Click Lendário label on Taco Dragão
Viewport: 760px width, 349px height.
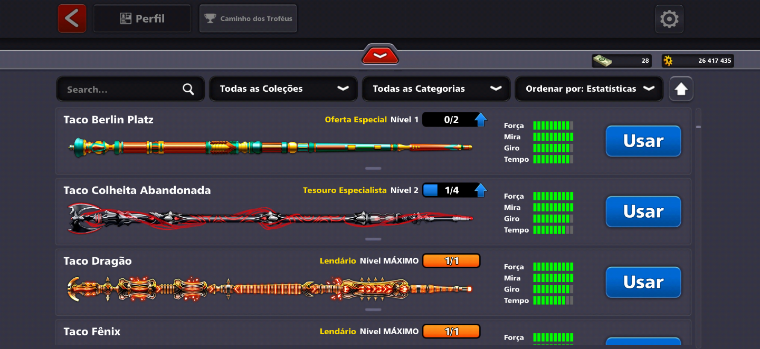point(338,261)
